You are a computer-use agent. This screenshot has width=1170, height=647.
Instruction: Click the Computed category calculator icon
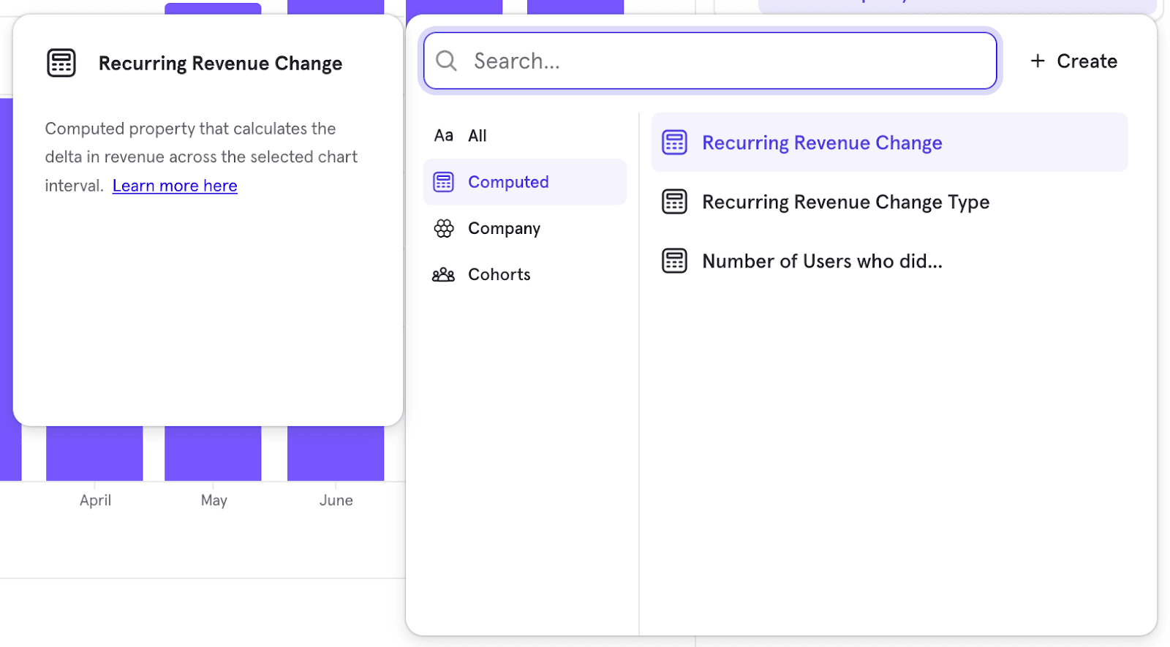(x=443, y=182)
